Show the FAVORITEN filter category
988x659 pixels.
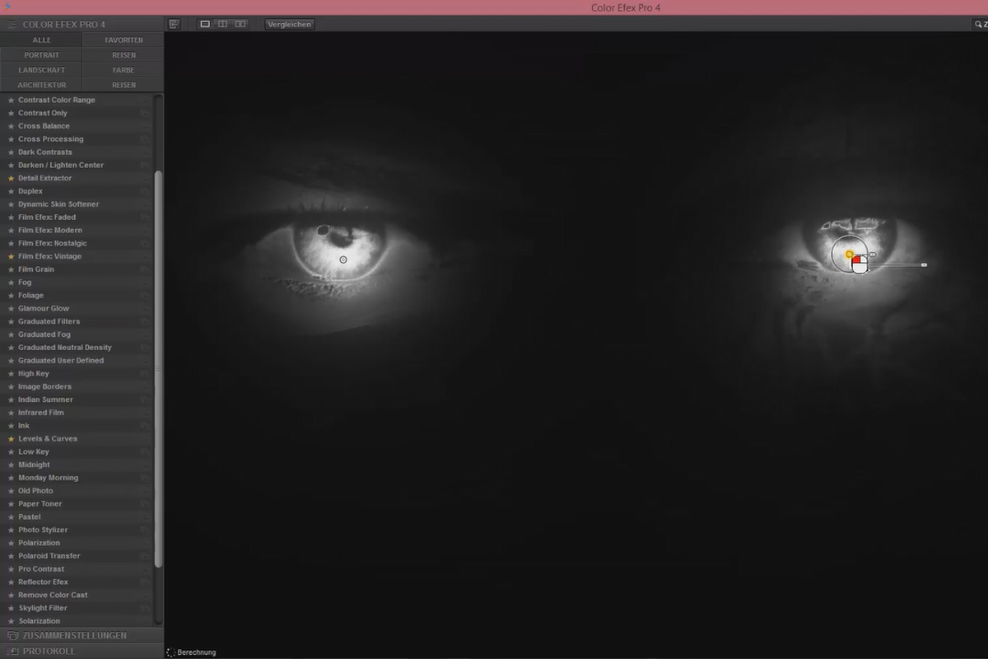[x=123, y=40]
